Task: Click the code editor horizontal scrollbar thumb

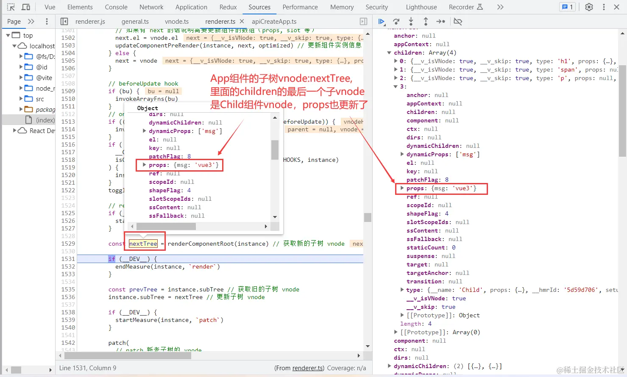Action: (128, 355)
